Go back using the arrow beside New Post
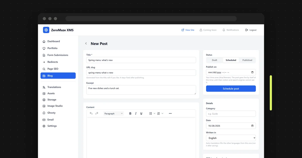This screenshot has width=302, height=158. (x=86, y=44)
